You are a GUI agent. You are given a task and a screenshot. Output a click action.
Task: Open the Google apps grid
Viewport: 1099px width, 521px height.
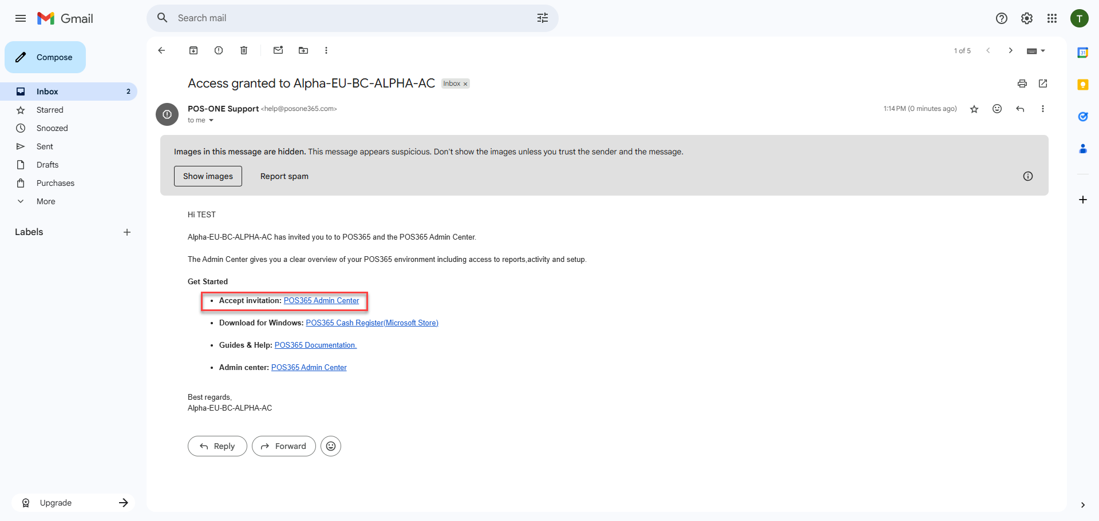point(1052,18)
